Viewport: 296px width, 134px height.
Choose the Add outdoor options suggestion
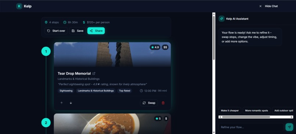coord(283,111)
